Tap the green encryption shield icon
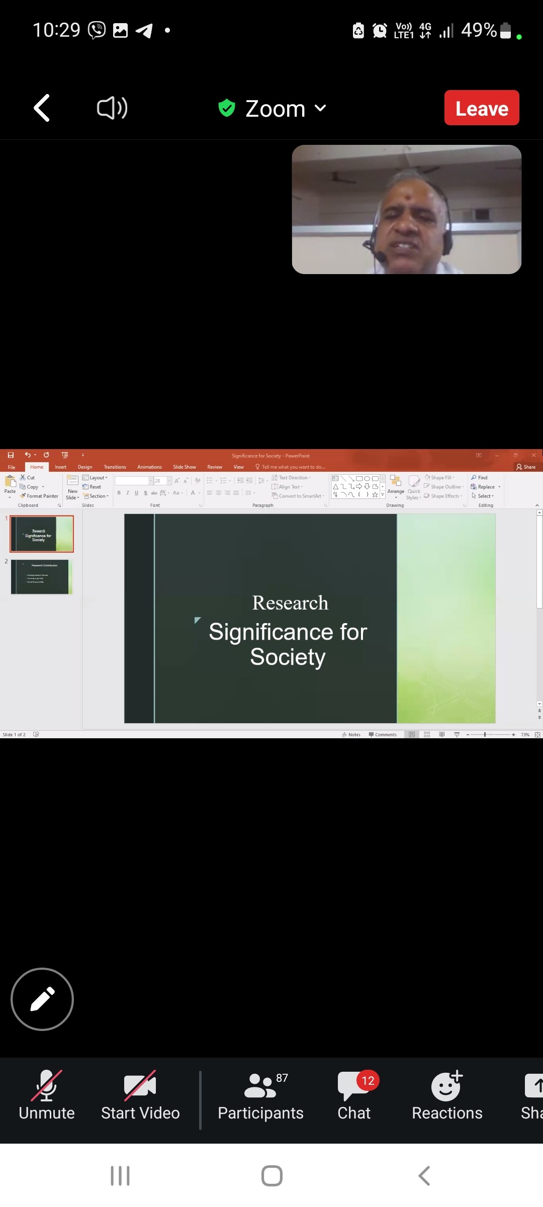The height and width of the screenshot is (1207, 543). [227, 108]
